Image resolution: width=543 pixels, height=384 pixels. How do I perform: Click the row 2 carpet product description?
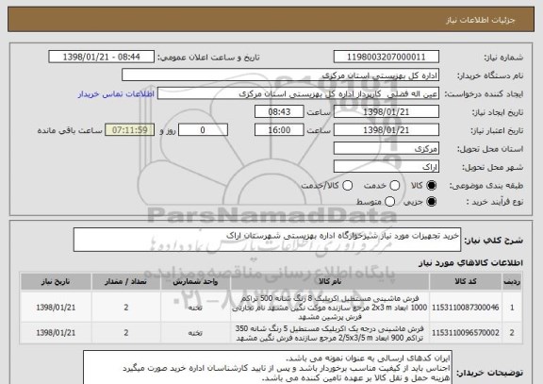[330, 333]
